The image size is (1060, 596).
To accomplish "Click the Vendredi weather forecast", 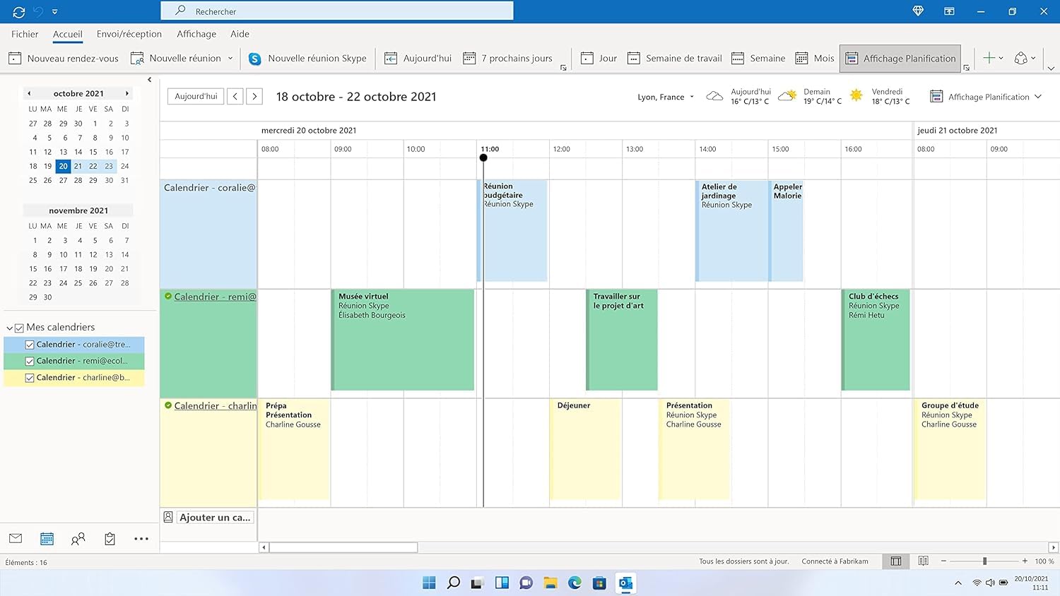I will [x=879, y=97].
